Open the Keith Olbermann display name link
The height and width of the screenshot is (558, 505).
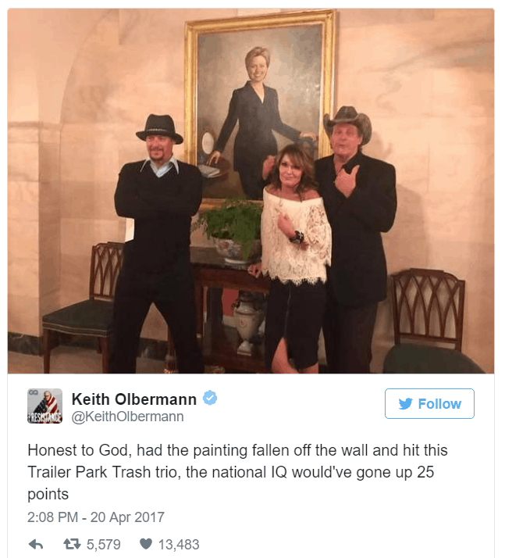pyautogui.click(x=134, y=399)
